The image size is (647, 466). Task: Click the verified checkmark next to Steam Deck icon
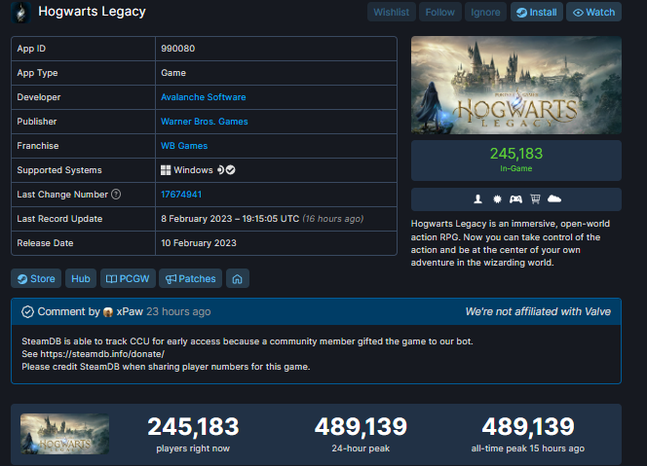click(231, 169)
